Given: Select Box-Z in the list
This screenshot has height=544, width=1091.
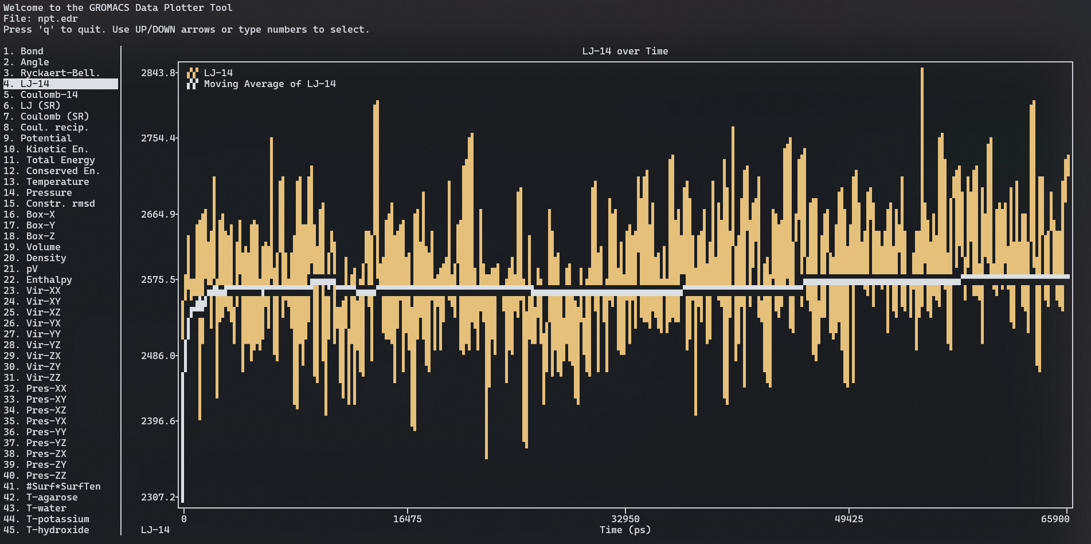Looking at the screenshot, I should coord(29,236).
